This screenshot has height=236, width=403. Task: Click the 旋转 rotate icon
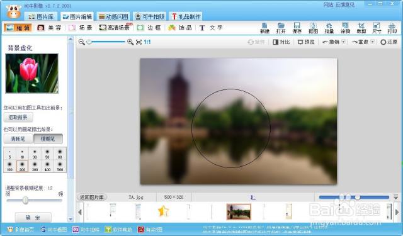click(x=256, y=42)
